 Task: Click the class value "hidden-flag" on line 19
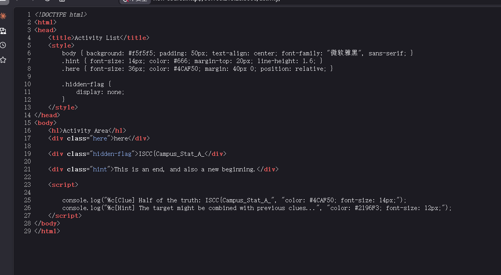pos(113,154)
